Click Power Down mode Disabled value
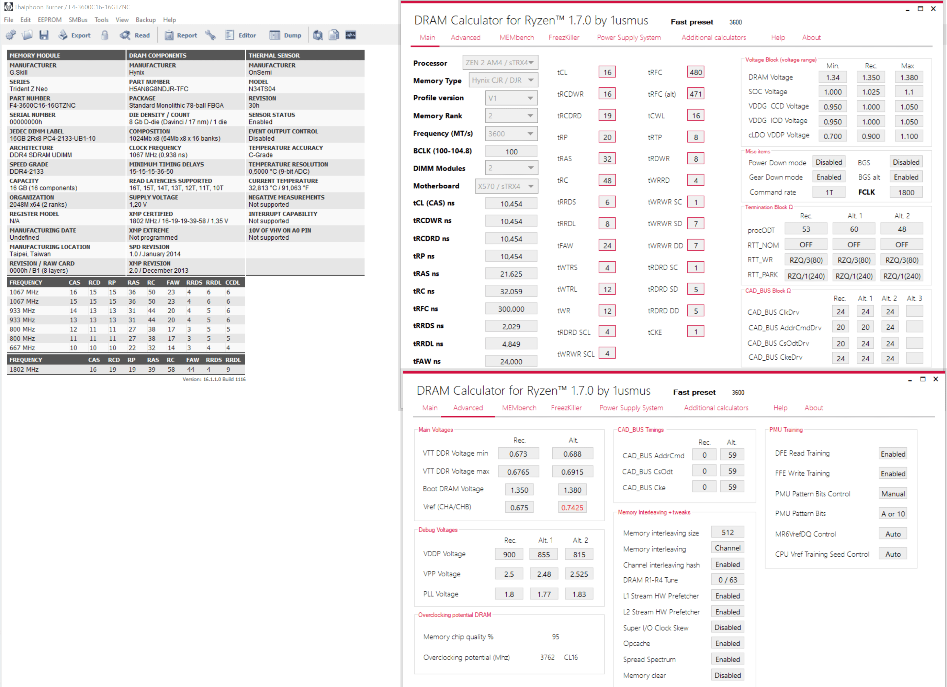947x687 pixels. tap(829, 162)
